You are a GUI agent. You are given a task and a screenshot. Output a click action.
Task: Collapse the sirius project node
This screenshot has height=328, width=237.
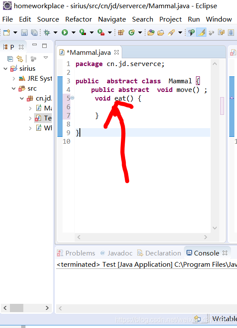6,69
